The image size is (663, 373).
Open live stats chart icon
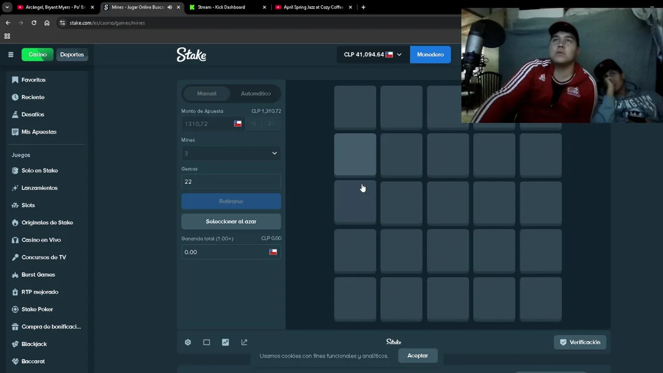[x=225, y=342]
